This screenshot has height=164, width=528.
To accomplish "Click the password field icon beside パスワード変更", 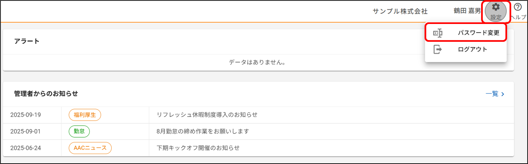I will (438, 33).
